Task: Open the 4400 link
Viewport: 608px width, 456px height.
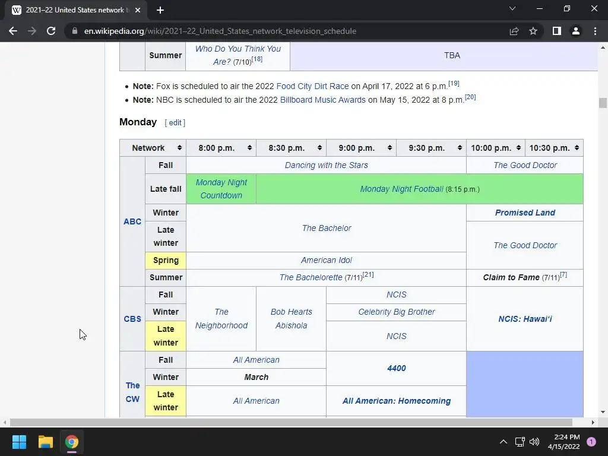Action: tap(396, 368)
